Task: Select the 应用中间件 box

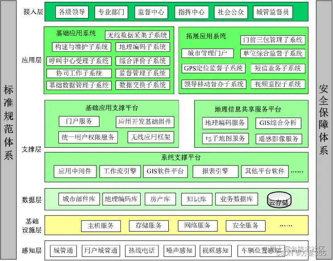Action: pyautogui.click(x=75, y=171)
